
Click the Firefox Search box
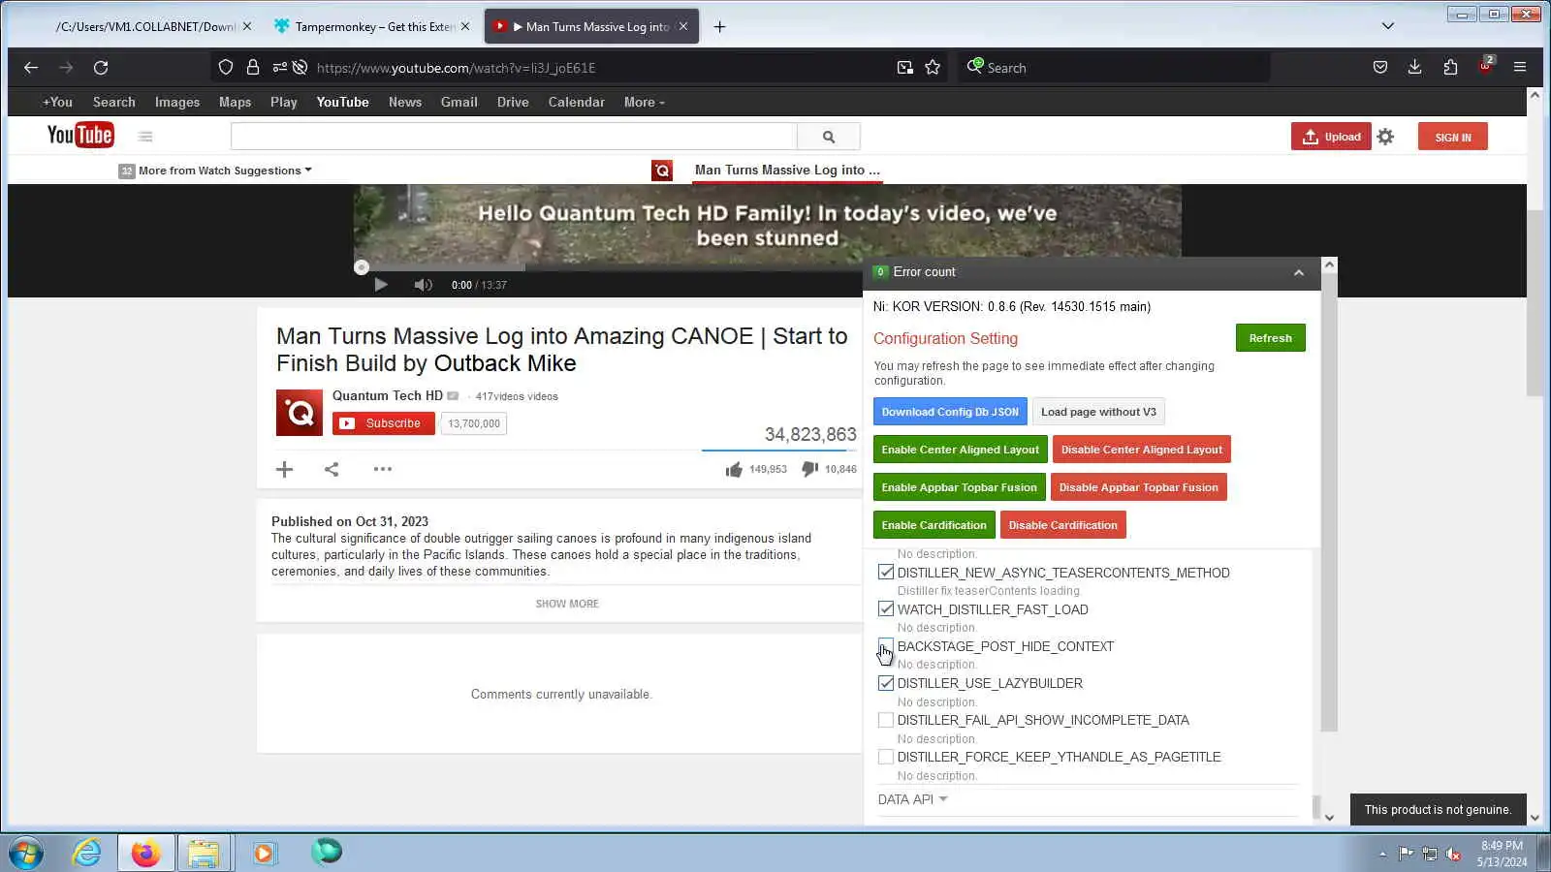(x=1115, y=68)
